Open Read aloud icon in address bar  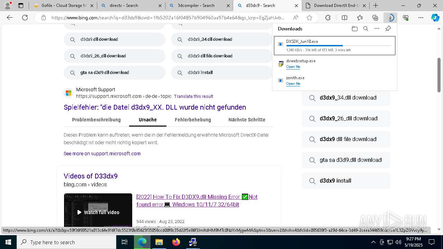296,18
